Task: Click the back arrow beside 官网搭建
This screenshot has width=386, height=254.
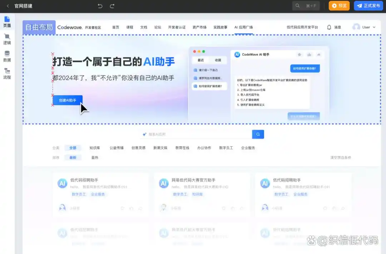Action: [x=8, y=6]
